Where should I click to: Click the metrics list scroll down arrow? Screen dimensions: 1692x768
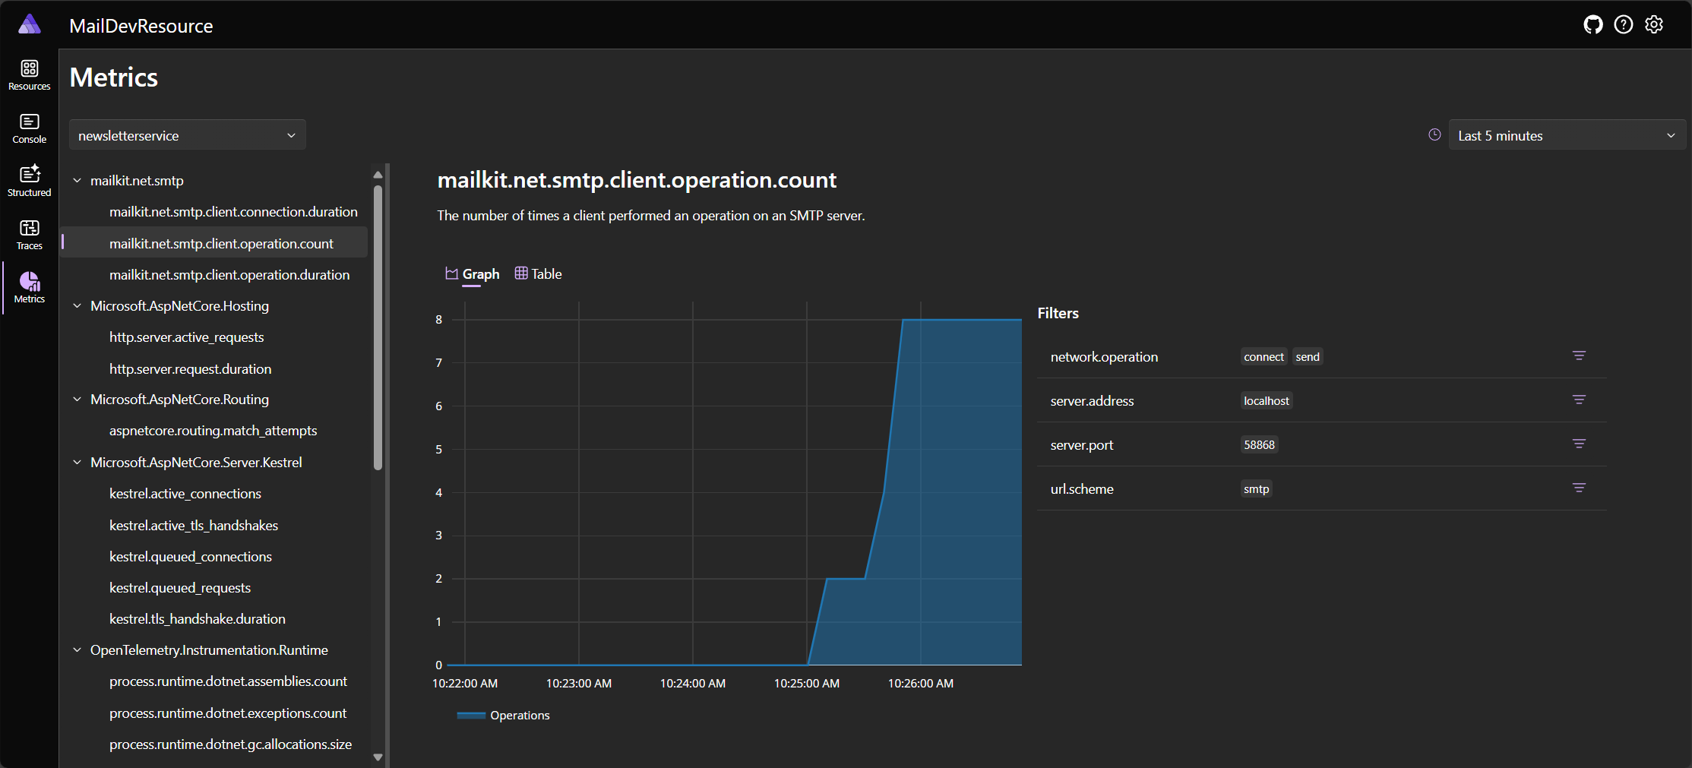pos(378,757)
